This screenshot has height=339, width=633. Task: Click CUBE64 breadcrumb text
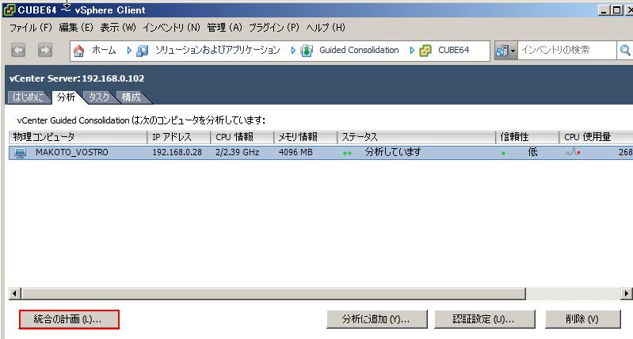(453, 51)
